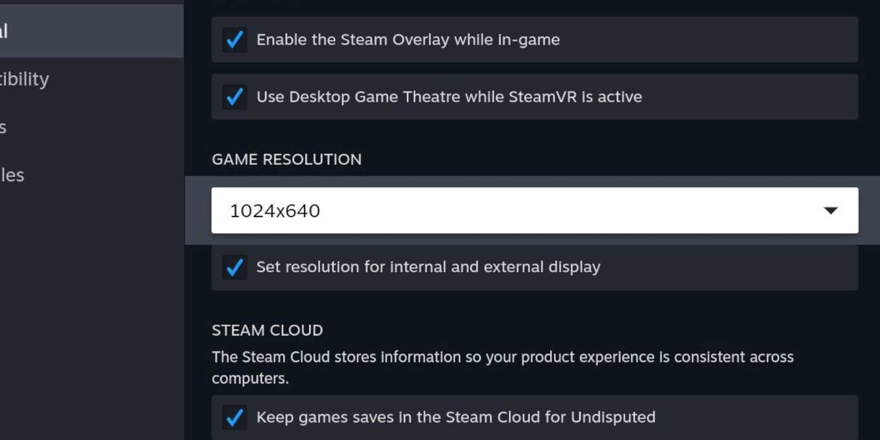Viewport: 880px width, 440px height.
Task: Toggle Desktop Game Theatre while SteamVR is active
Action: (235, 97)
